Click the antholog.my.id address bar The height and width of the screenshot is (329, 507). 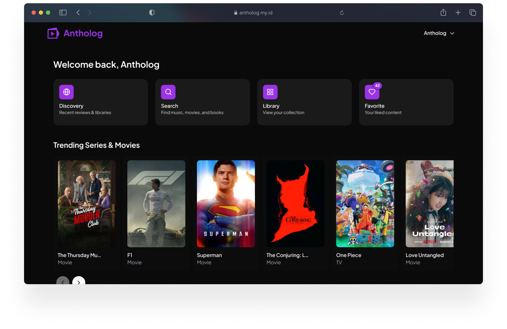pyautogui.click(x=253, y=13)
